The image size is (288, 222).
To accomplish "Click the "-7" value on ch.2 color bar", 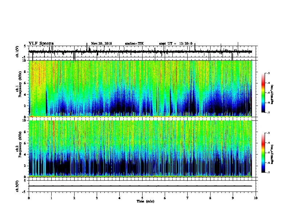I will (x=268, y=172).
